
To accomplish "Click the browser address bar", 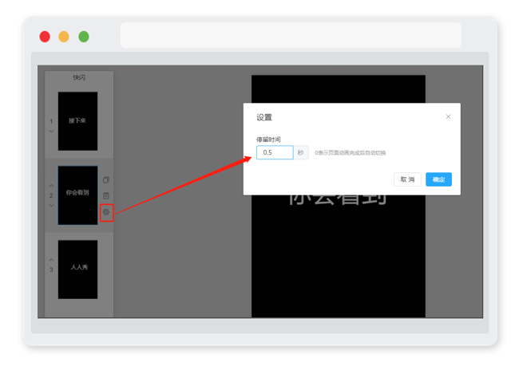I will click(x=291, y=35).
